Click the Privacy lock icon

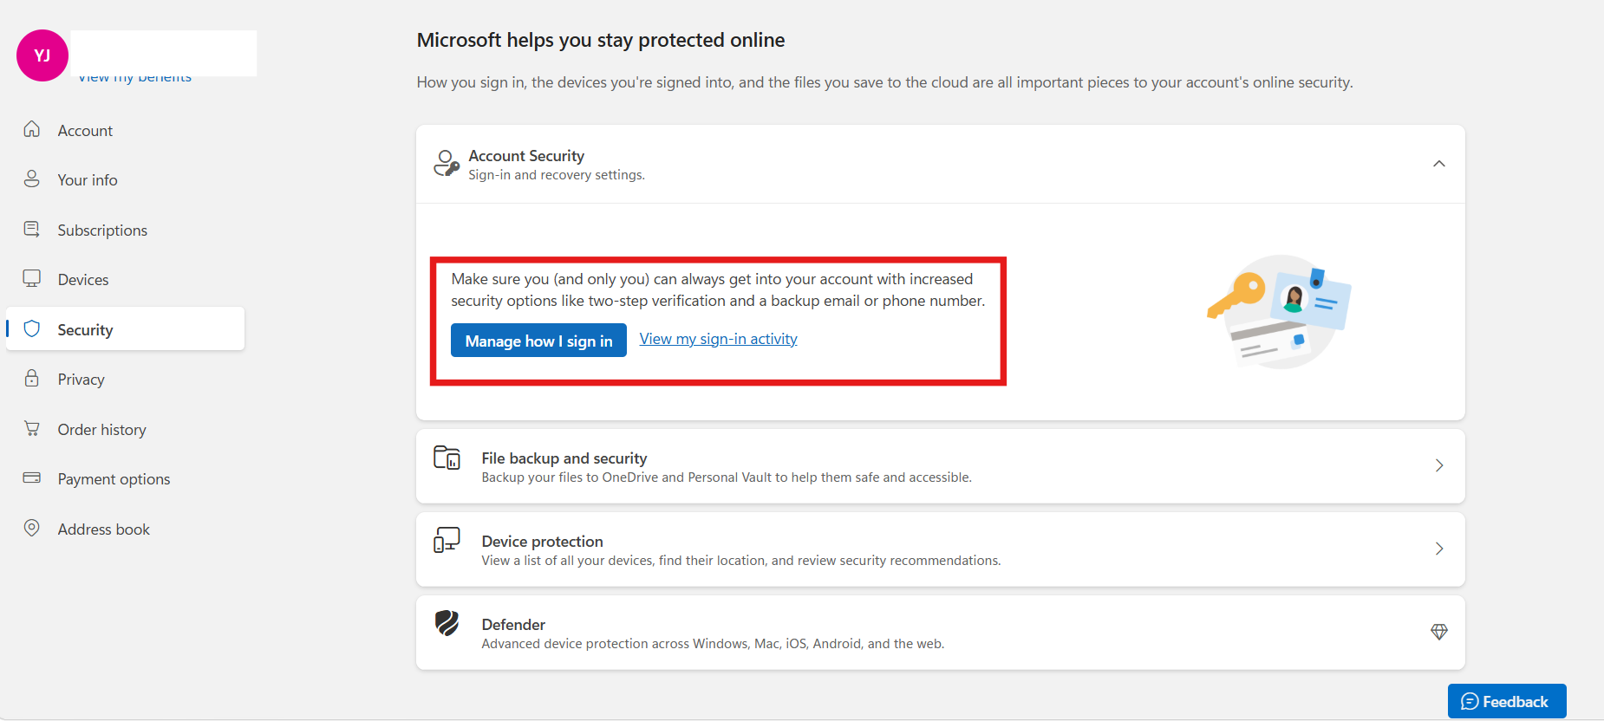pyautogui.click(x=32, y=378)
